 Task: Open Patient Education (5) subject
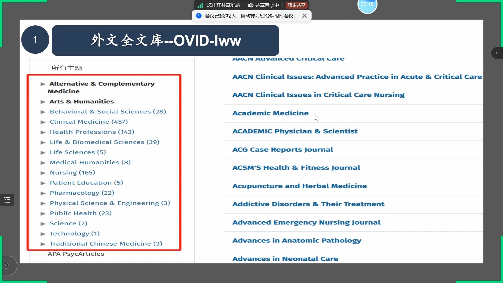point(86,183)
